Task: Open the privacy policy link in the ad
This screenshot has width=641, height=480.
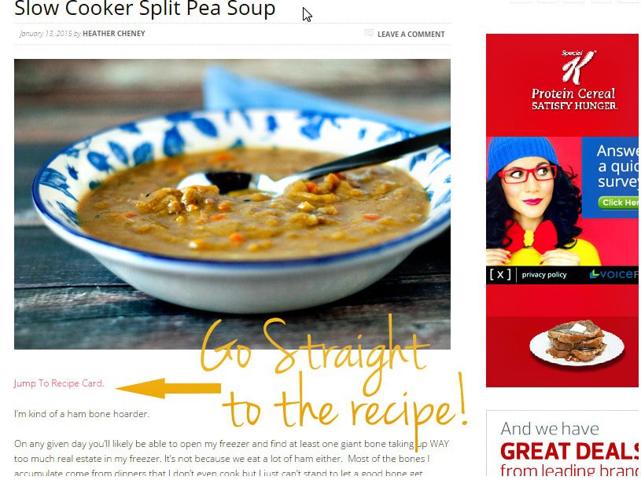Action: click(544, 275)
